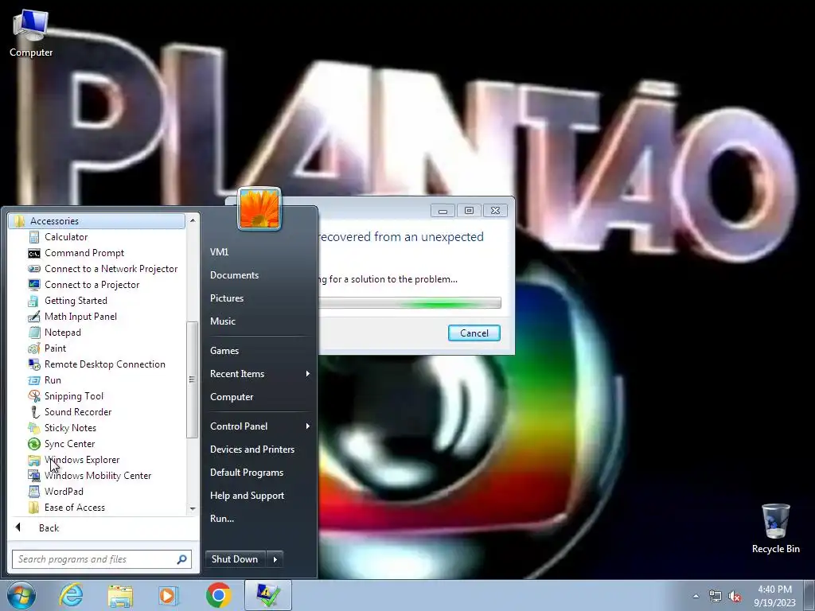
Task: Click the flower user account picture
Action: point(259,209)
